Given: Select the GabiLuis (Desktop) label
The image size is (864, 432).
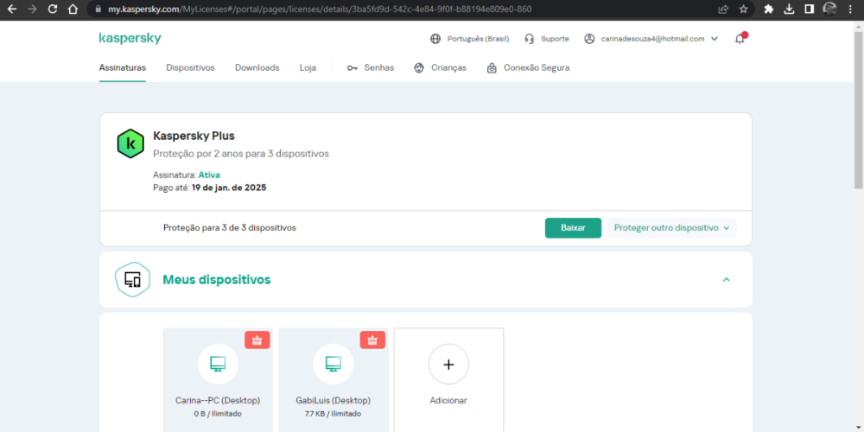Looking at the screenshot, I should 334,401.
